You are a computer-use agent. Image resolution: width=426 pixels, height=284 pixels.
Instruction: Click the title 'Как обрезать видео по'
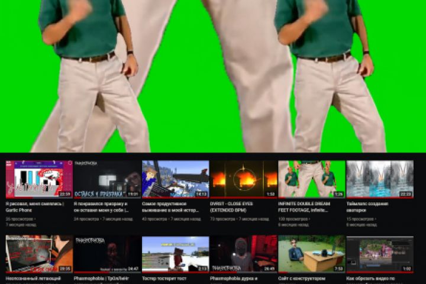(370, 279)
